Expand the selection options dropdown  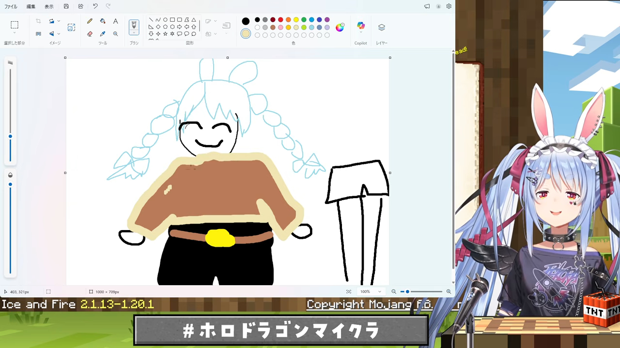(15, 33)
